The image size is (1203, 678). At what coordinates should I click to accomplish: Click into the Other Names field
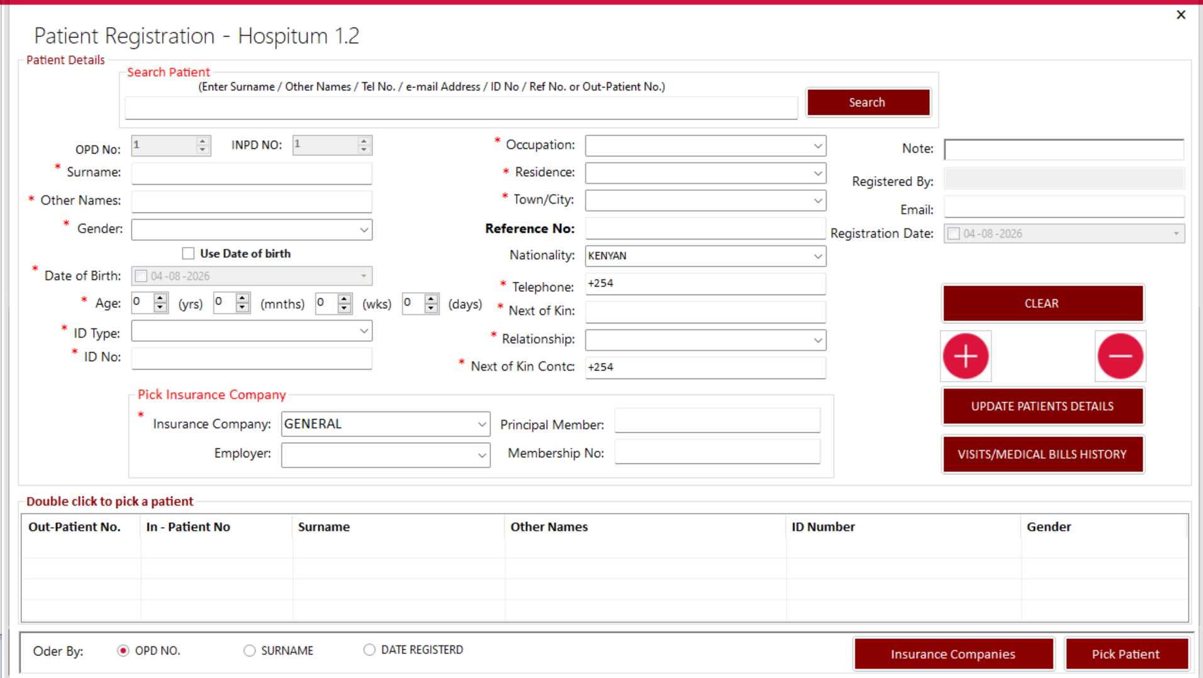(252, 201)
